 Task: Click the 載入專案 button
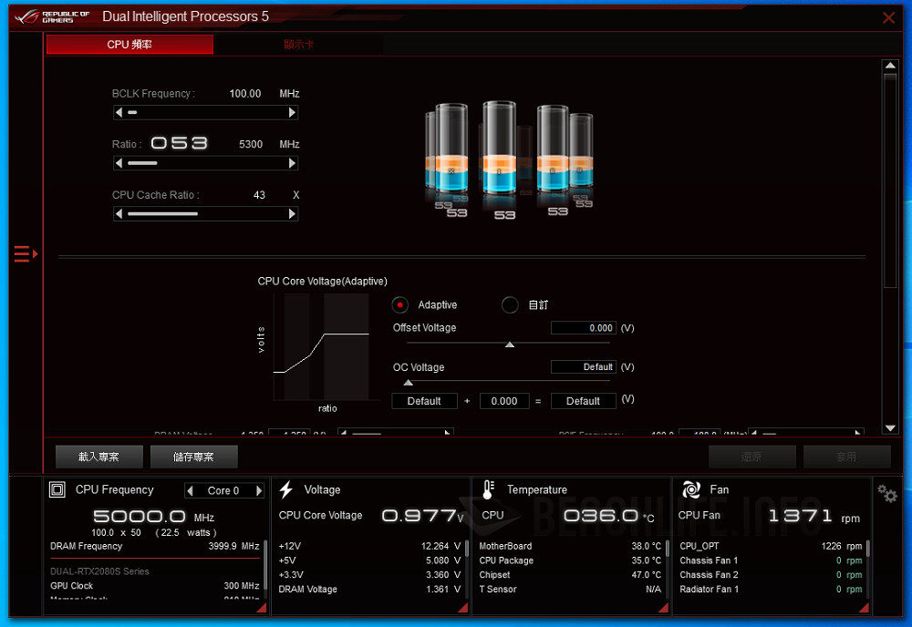[98, 457]
